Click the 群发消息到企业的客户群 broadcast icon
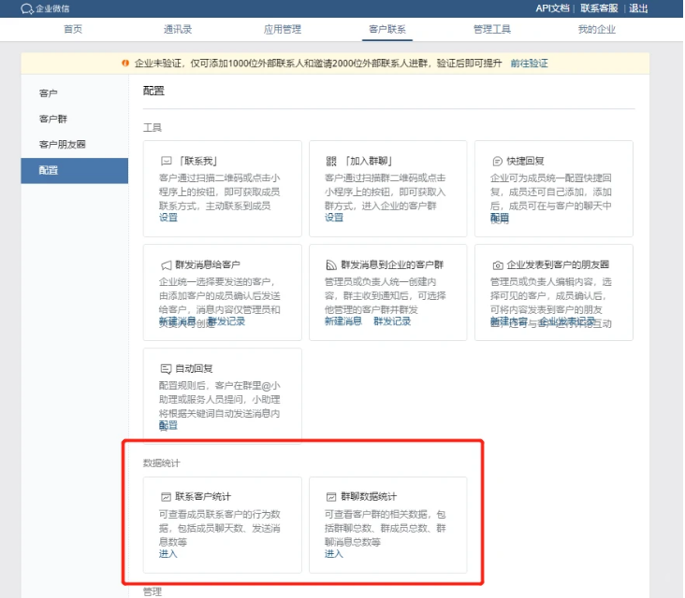The image size is (685, 598). tap(330, 265)
